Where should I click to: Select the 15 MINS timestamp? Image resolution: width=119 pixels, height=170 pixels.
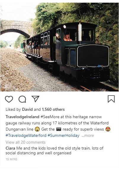click(12, 159)
